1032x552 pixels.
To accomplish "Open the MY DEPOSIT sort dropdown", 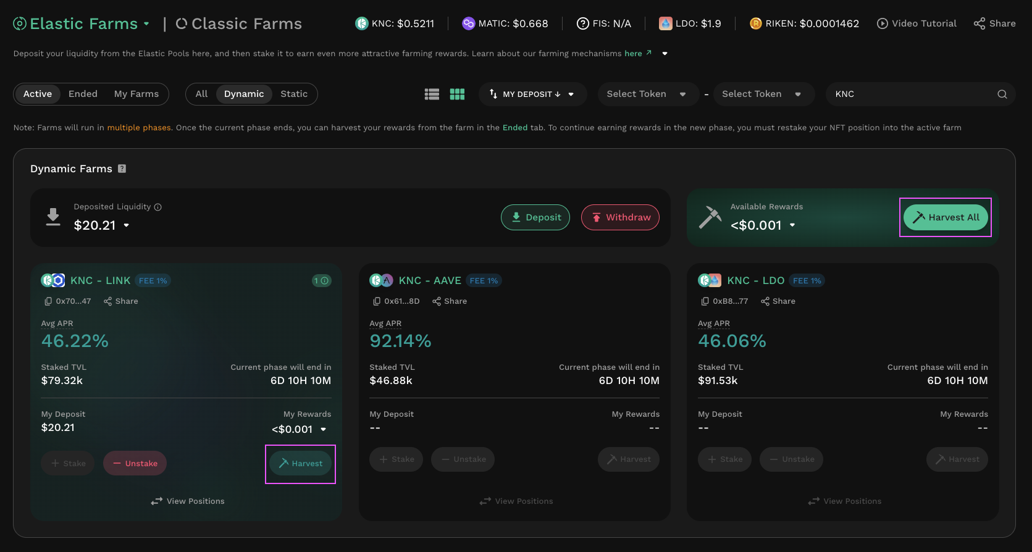I will click(x=532, y=94).
